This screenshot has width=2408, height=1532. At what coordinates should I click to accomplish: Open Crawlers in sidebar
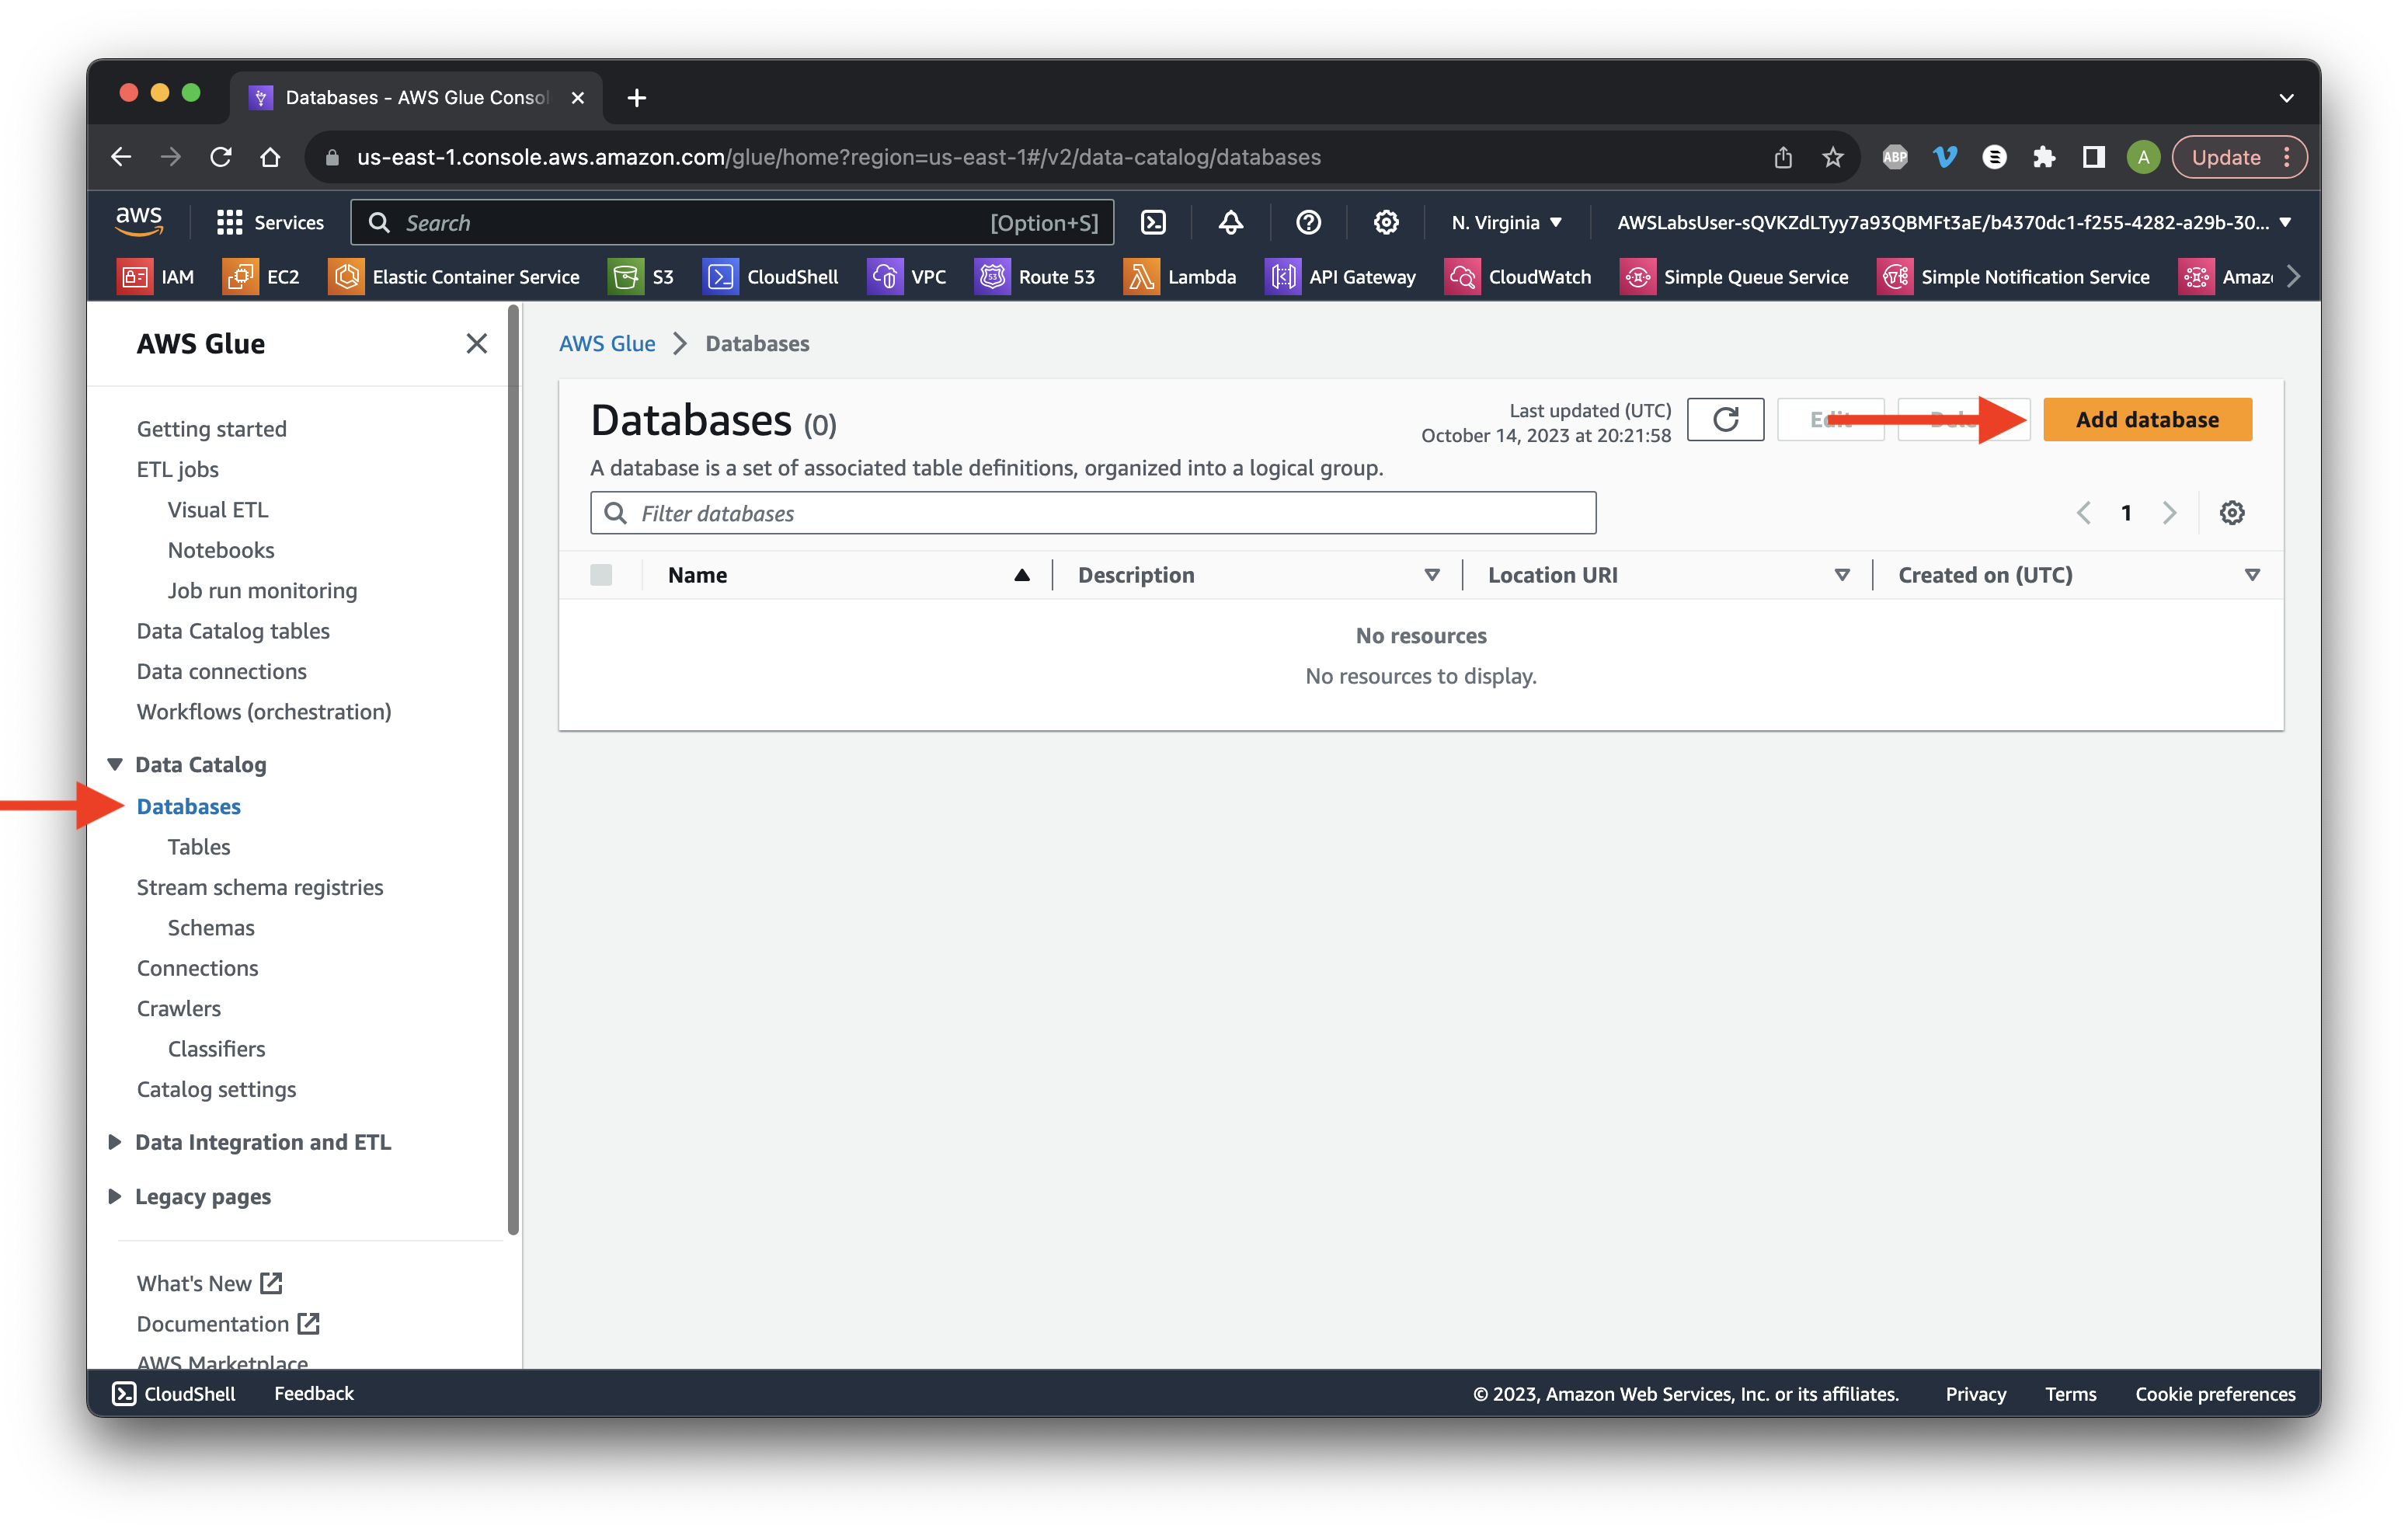pyautogui.click(x=178, y=1008)
